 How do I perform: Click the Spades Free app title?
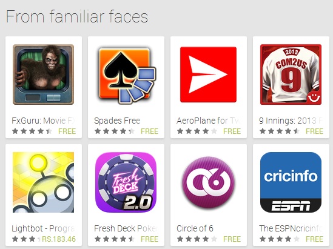[117, 121]
